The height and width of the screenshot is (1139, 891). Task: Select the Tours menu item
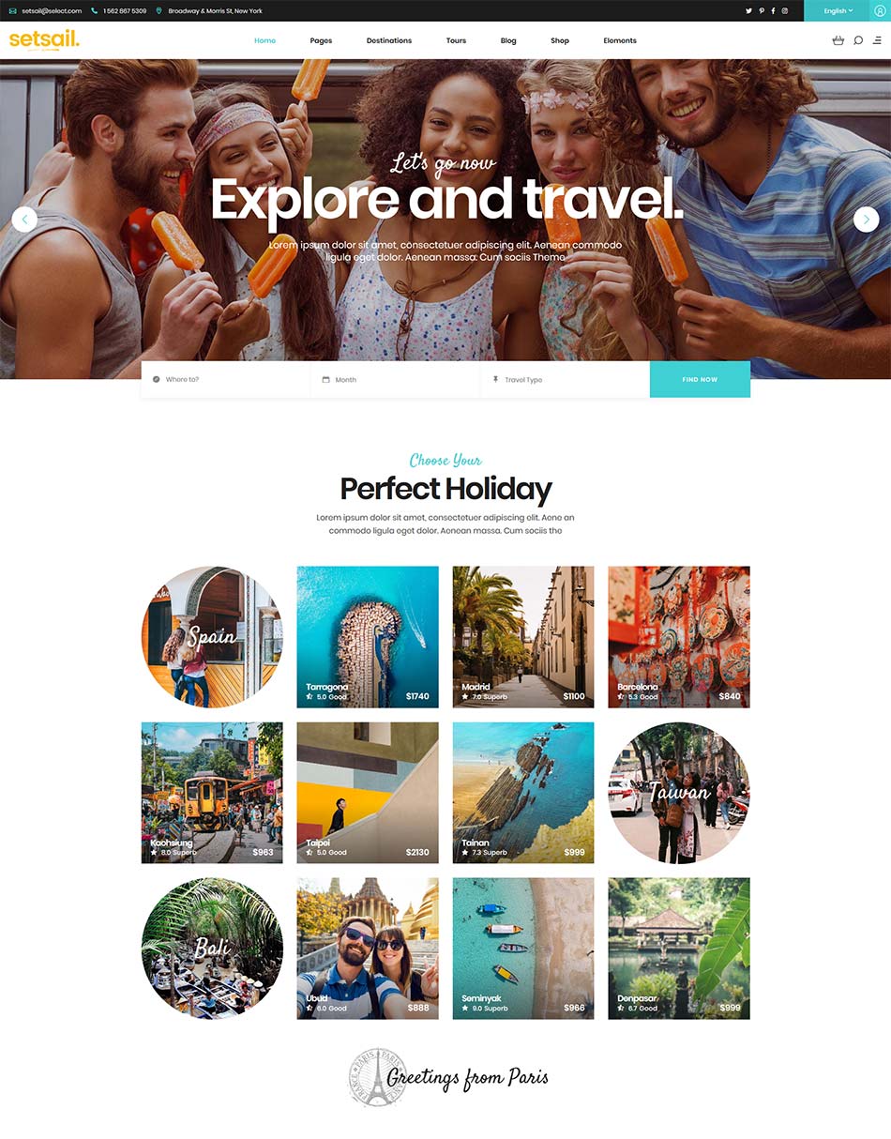(456, 40)
